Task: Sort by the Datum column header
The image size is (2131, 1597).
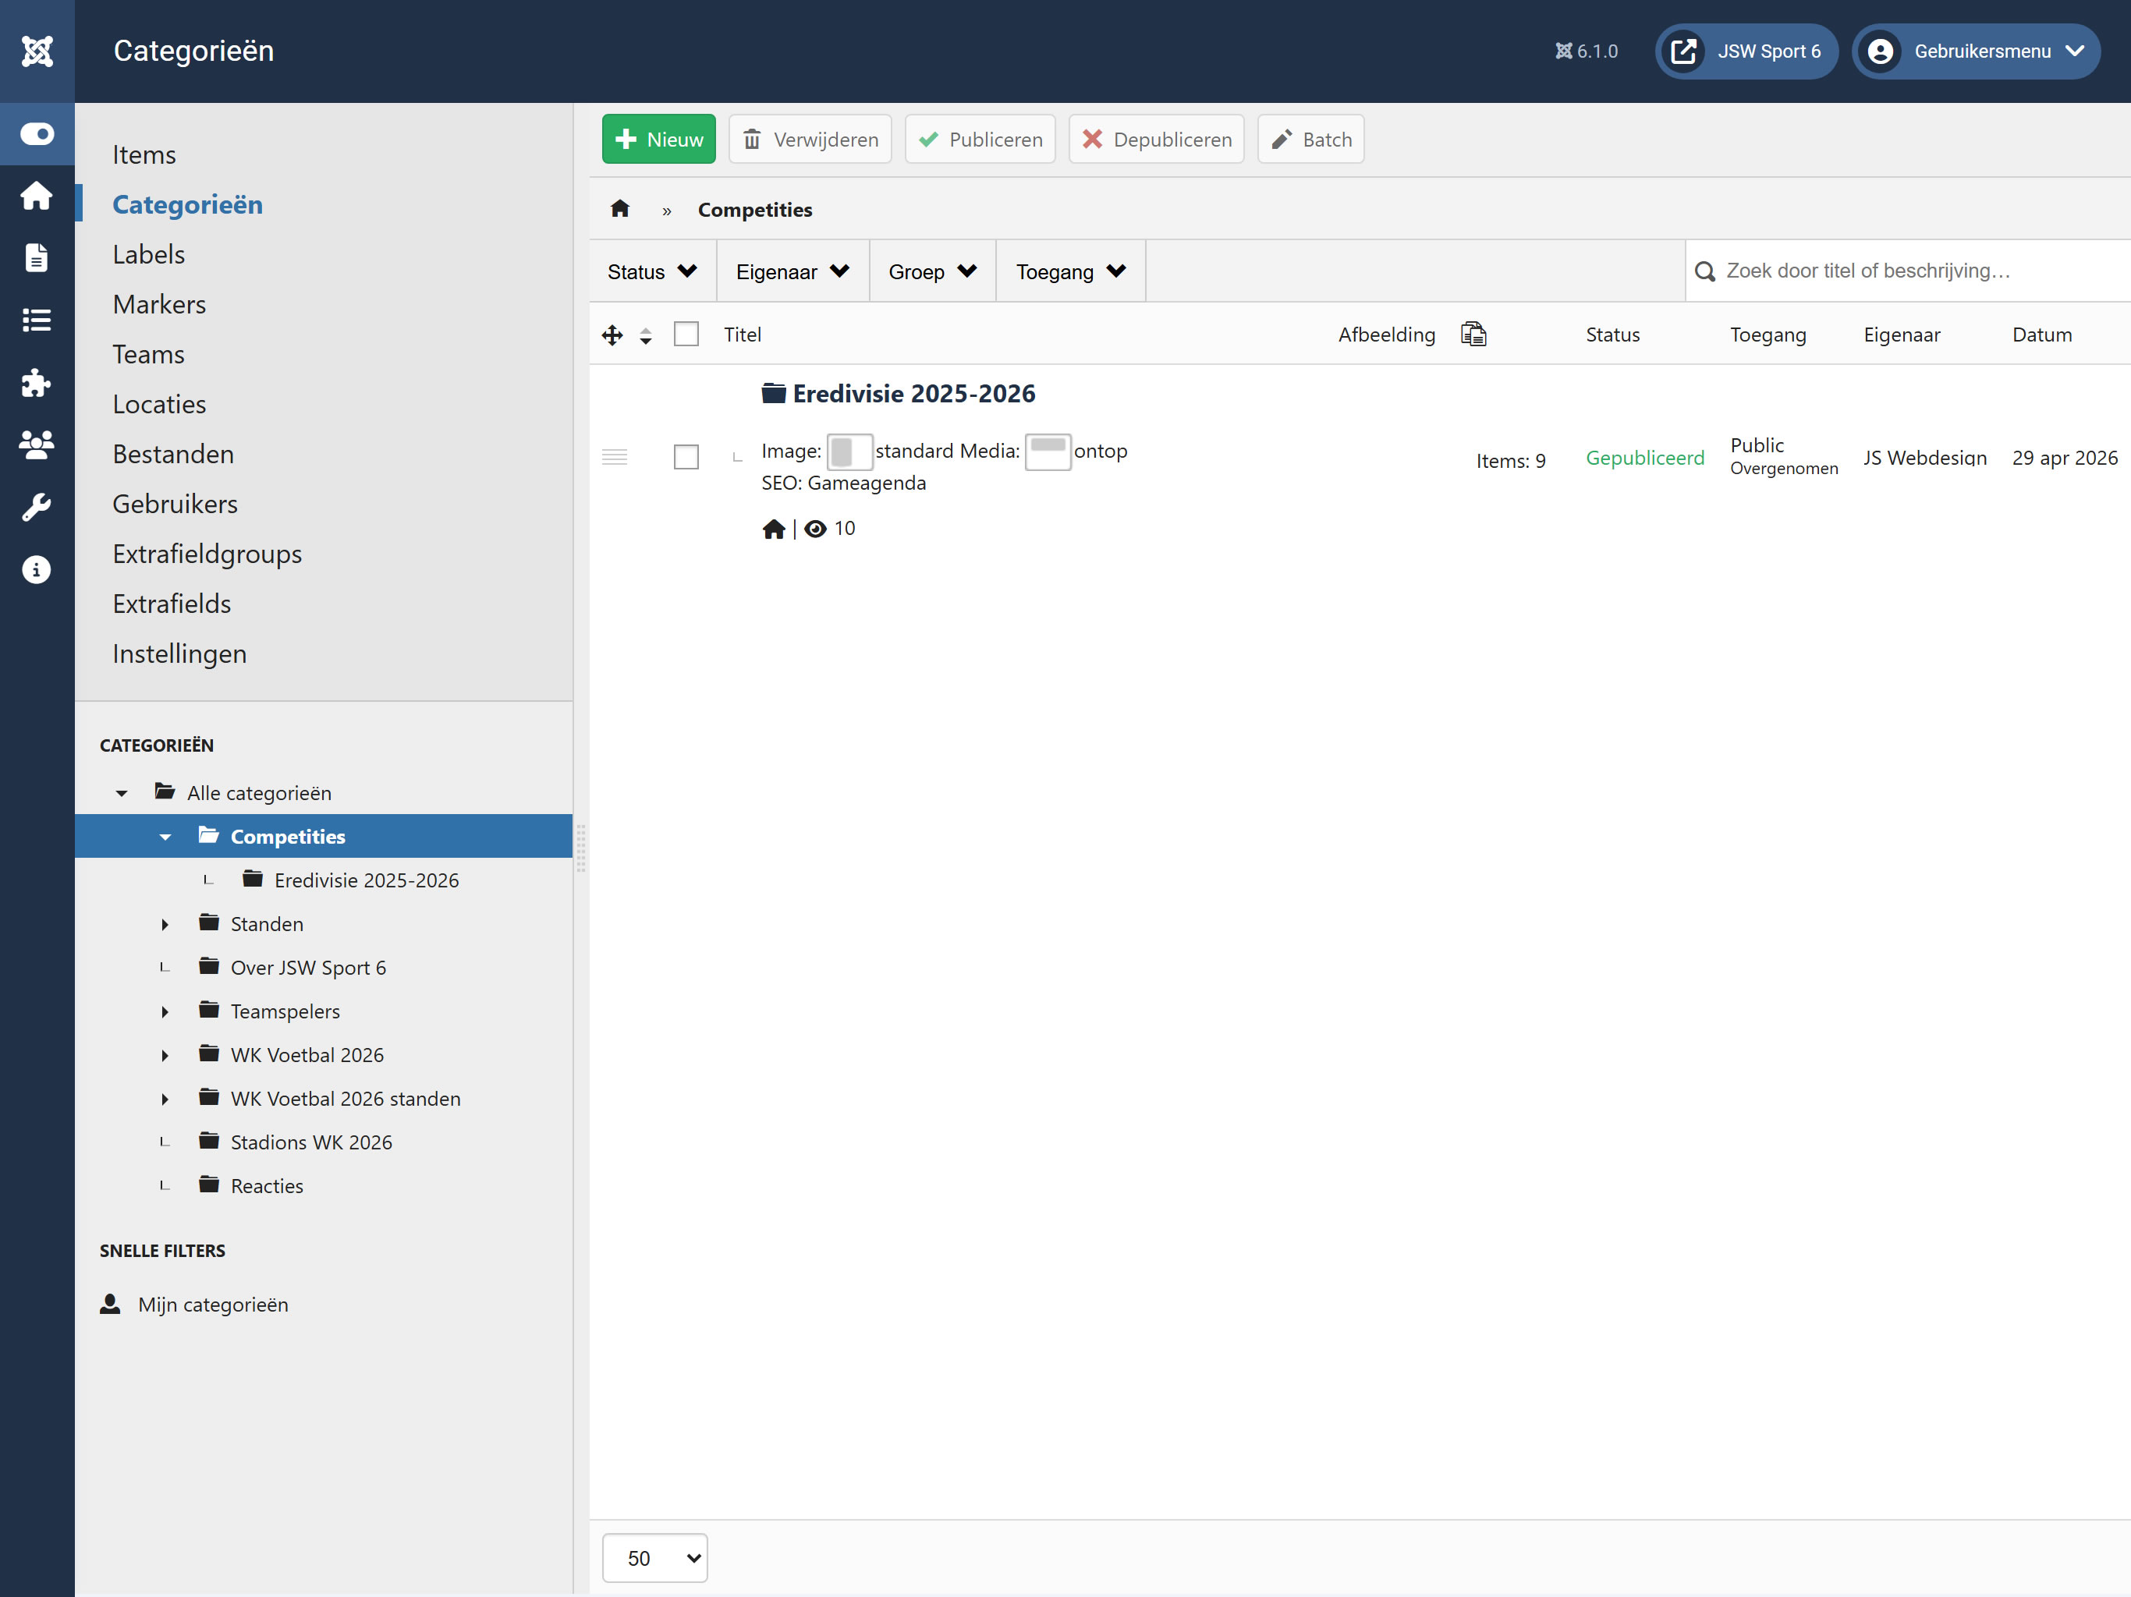Action: coord(2041,335)
